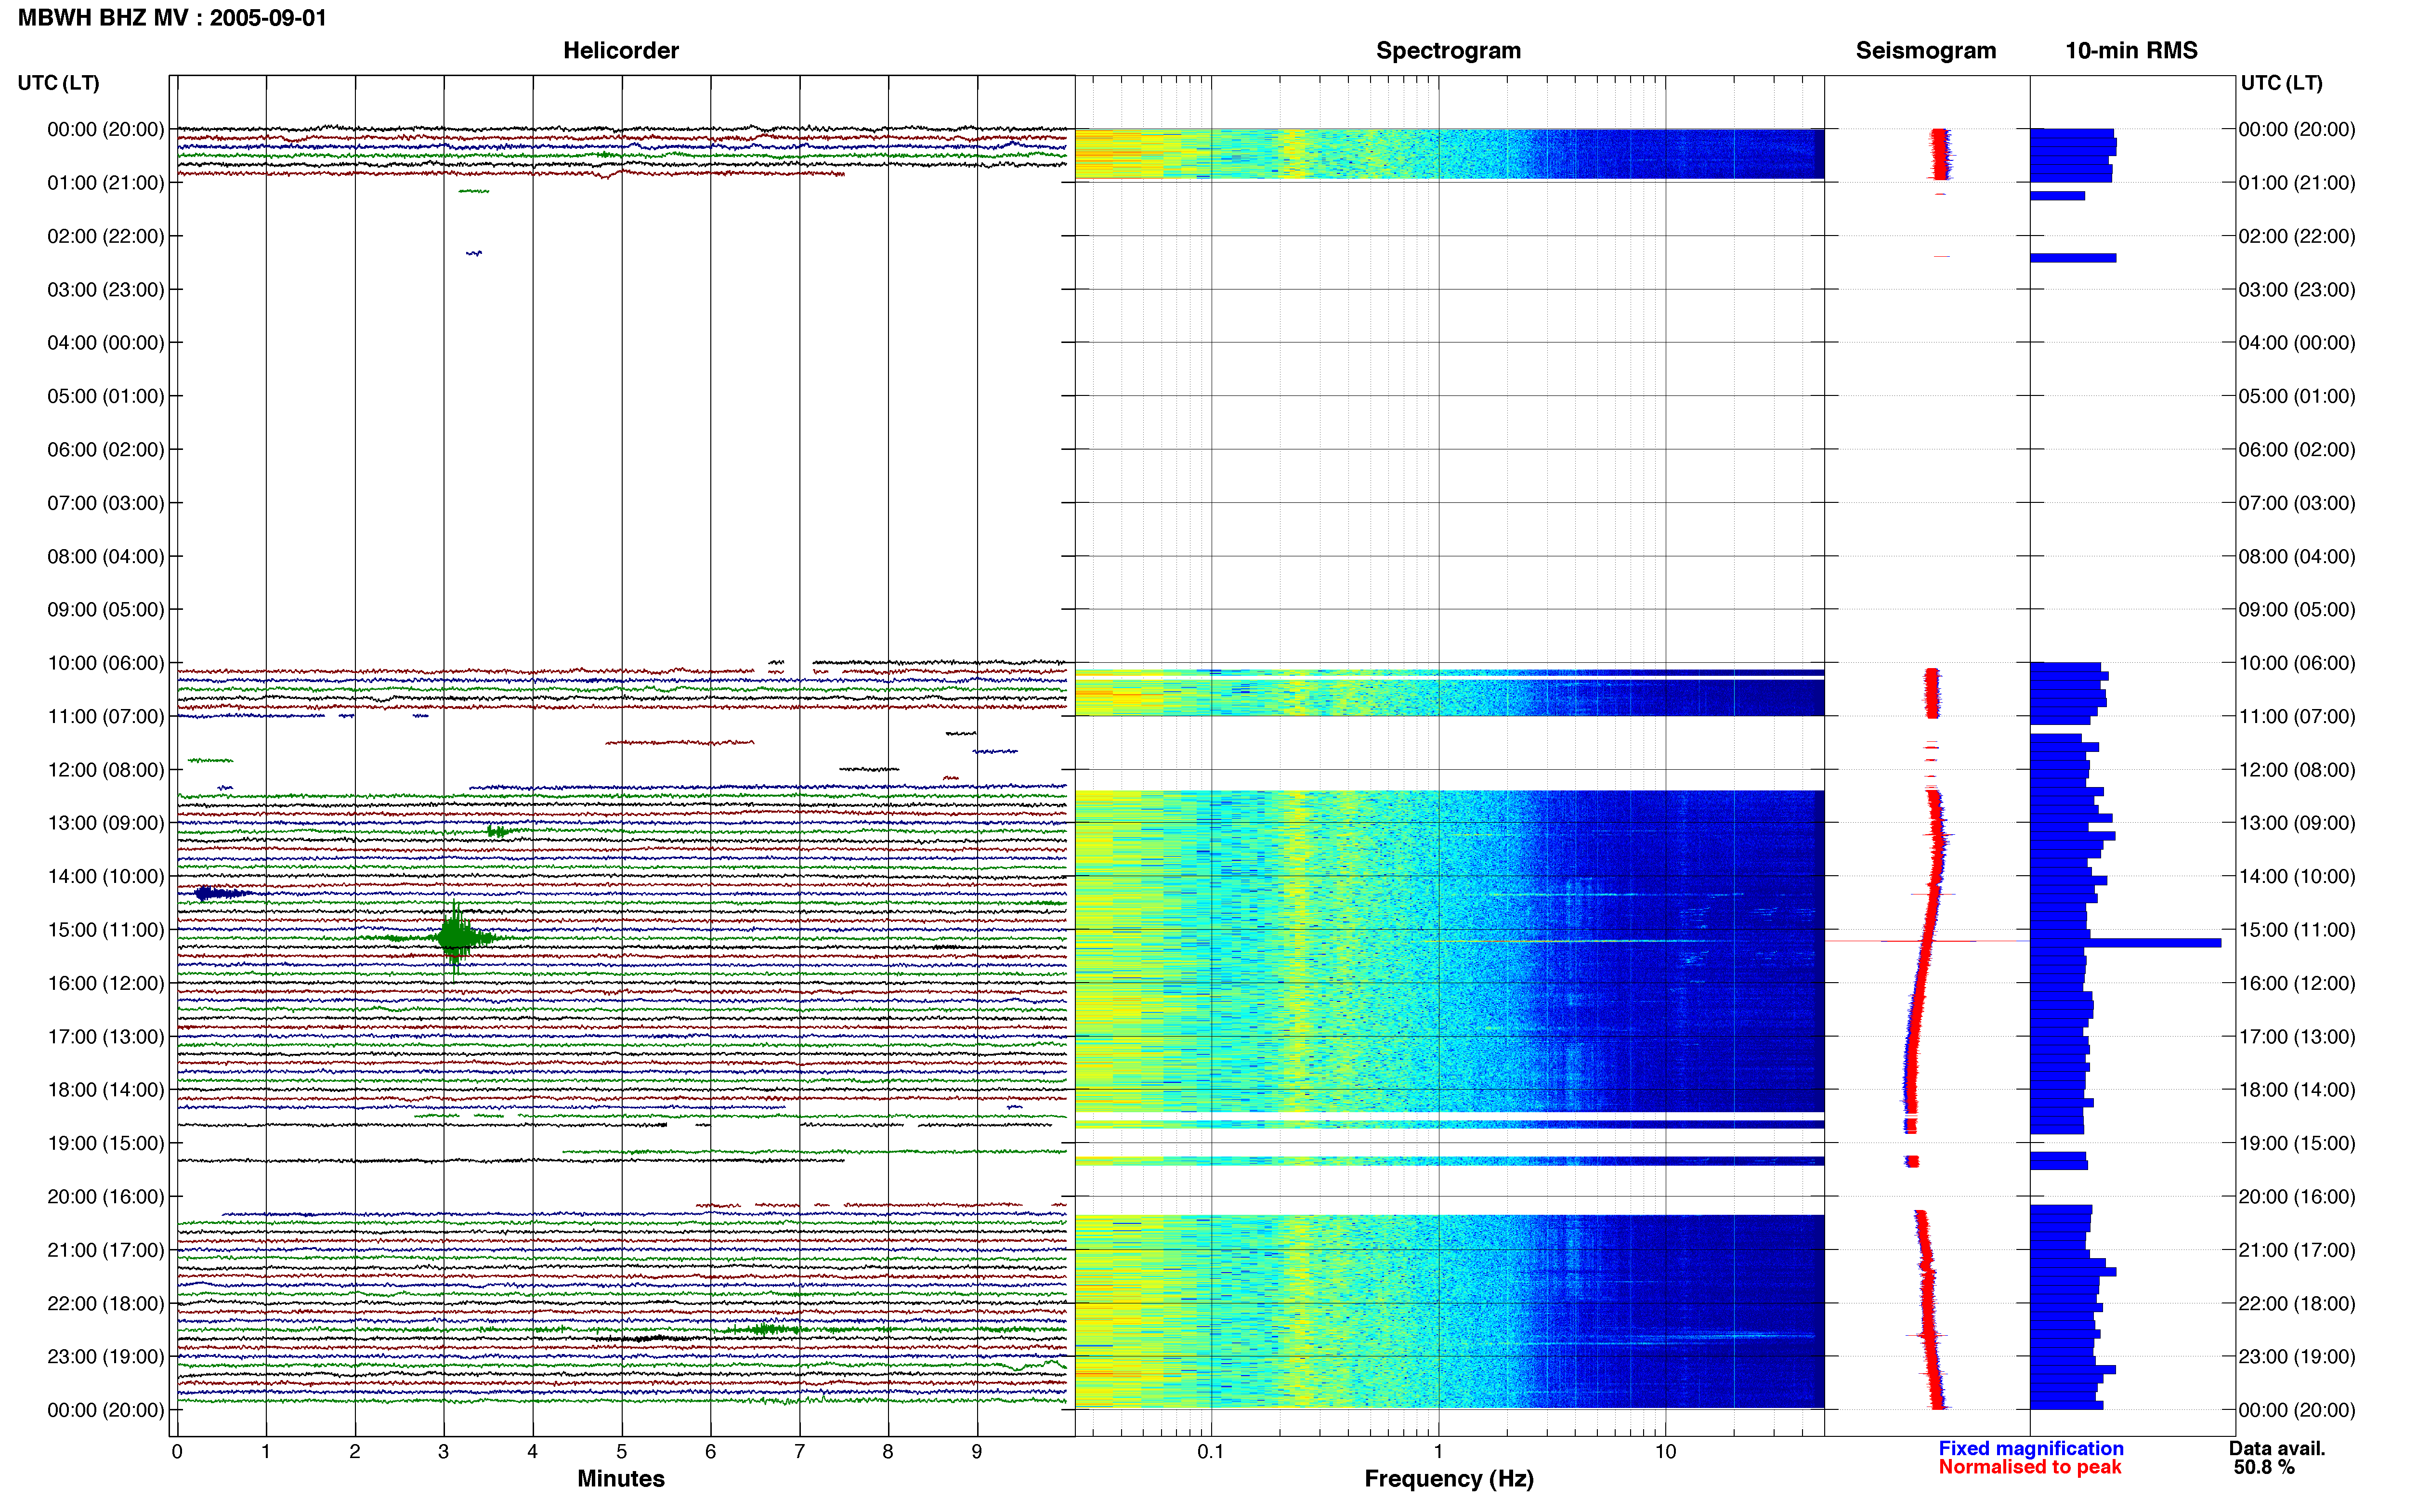This screenshot has height=1512, width=2417.
Task: Click '02:00 (22:00)' on the helicorder time axis
Action: [106, 236]
